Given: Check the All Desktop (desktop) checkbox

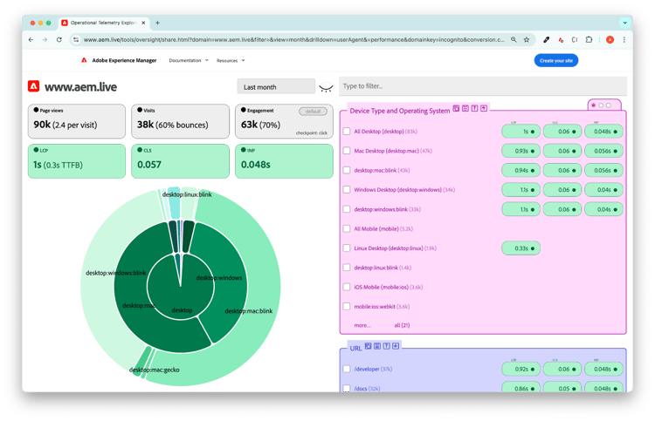Looking at the screenshot, I should pos(347,132).
